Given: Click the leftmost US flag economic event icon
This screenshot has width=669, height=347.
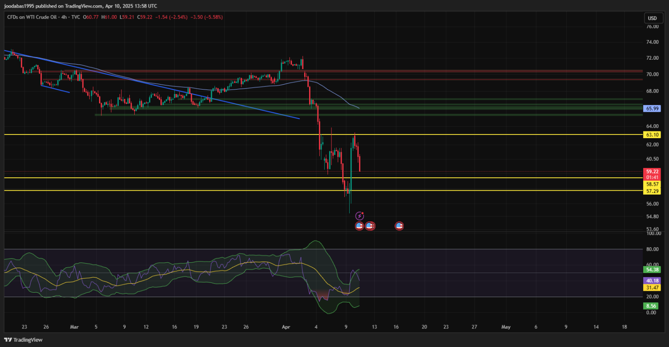Looking at the screenshot, I should pos(359,226).
